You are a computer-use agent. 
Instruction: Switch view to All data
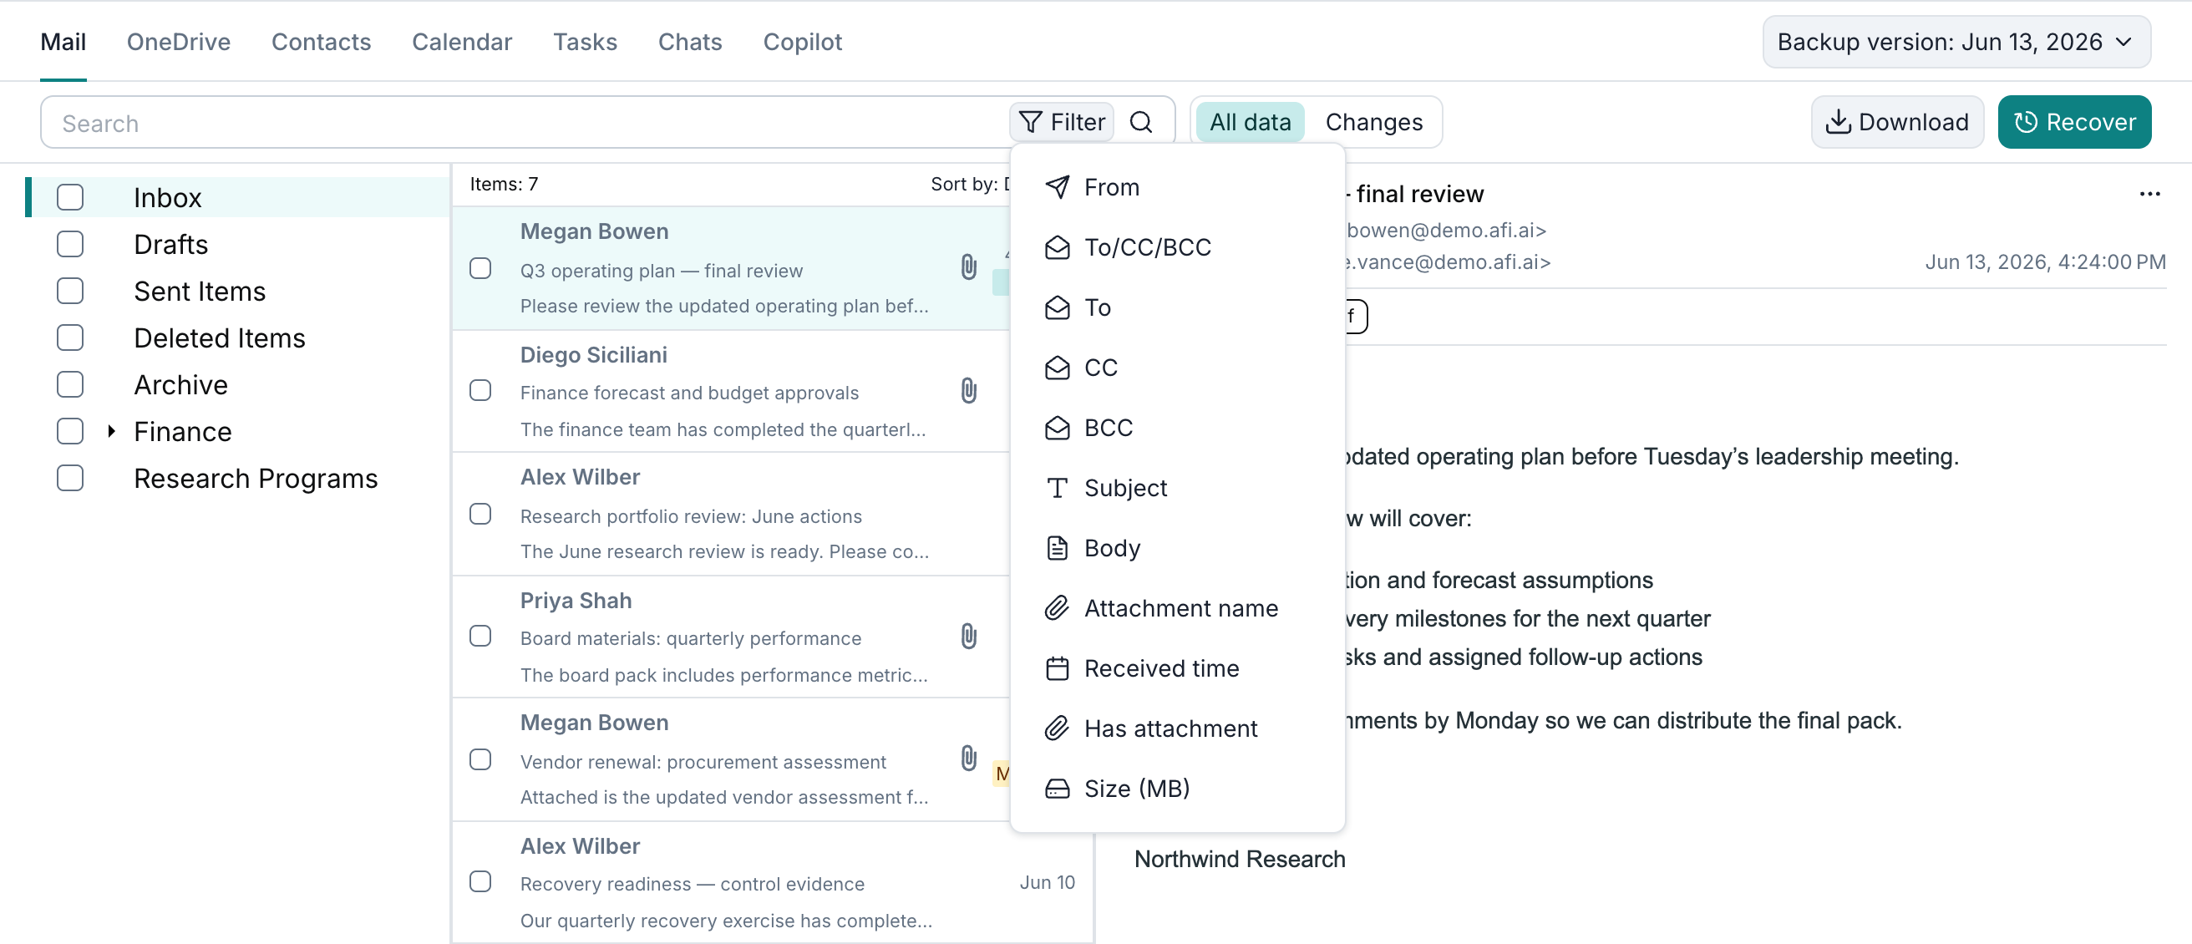tap(1250, 123)
